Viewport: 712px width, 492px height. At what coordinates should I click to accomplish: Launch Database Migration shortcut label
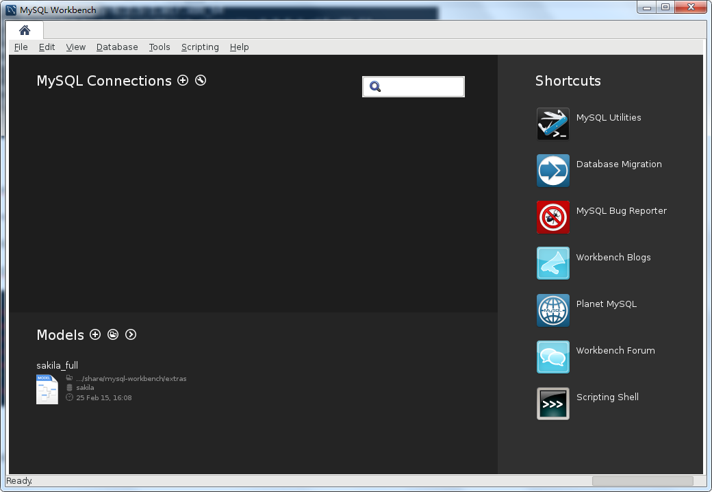(x=619, y=164)
